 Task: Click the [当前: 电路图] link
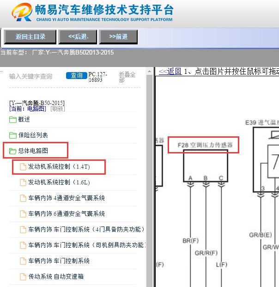[x=28, y=109]
